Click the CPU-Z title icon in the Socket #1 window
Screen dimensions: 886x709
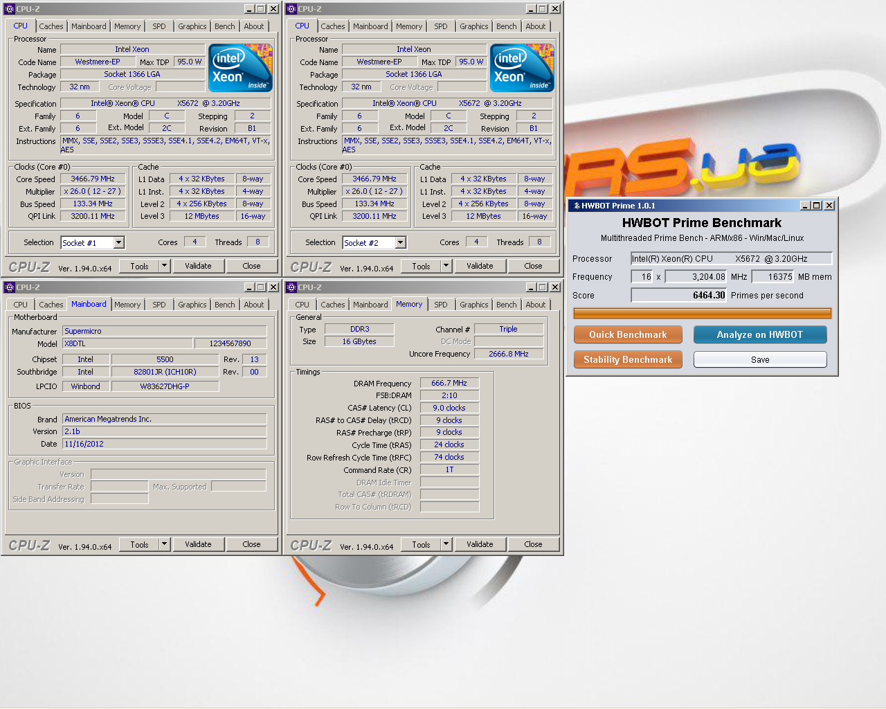click(9, 9)
